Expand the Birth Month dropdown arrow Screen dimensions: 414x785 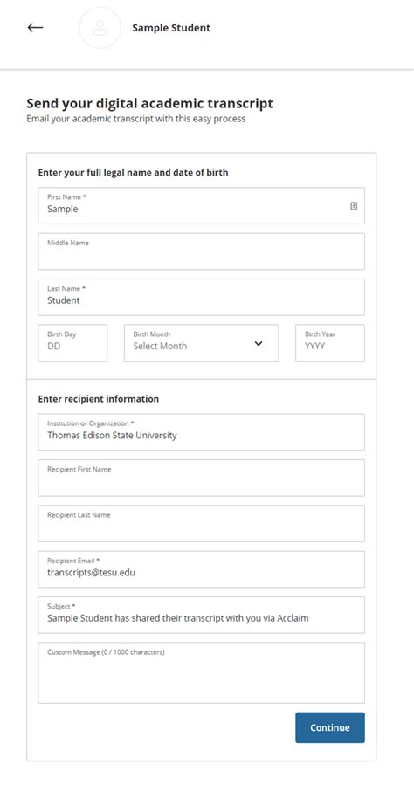(x=259, y=343)
